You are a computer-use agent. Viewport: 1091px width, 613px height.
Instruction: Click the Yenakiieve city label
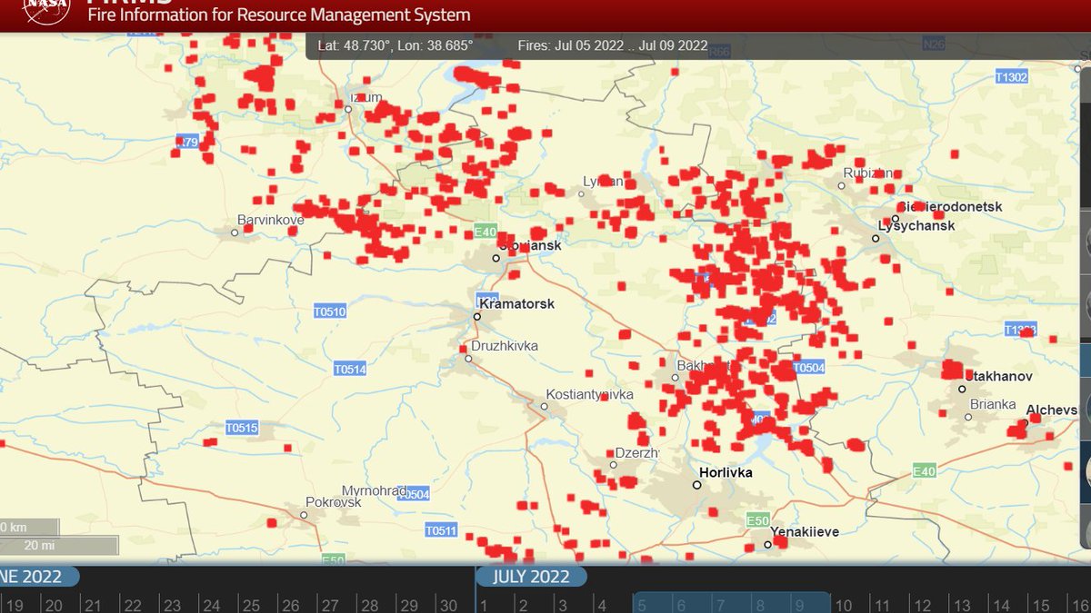805,532
